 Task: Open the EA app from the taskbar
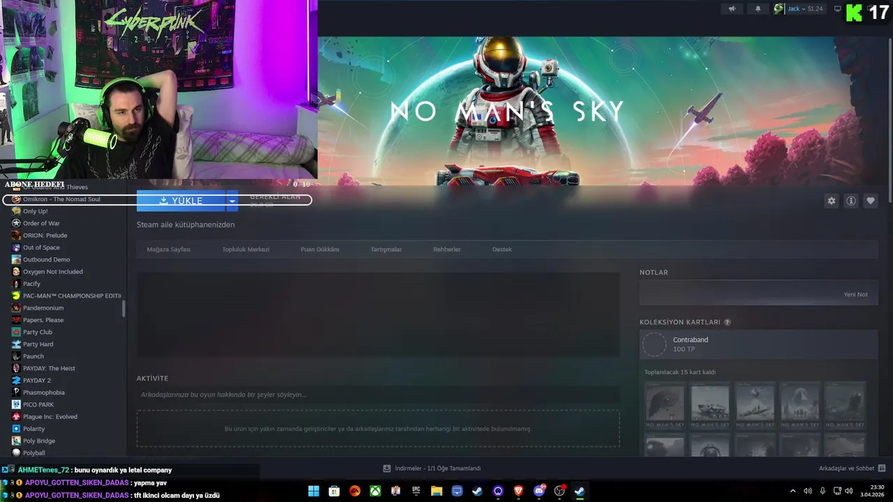point(354,491)
